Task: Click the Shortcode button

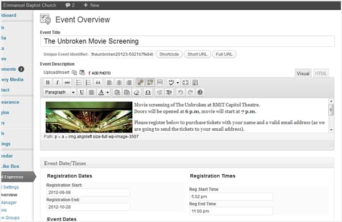Action: pos(169,54)
